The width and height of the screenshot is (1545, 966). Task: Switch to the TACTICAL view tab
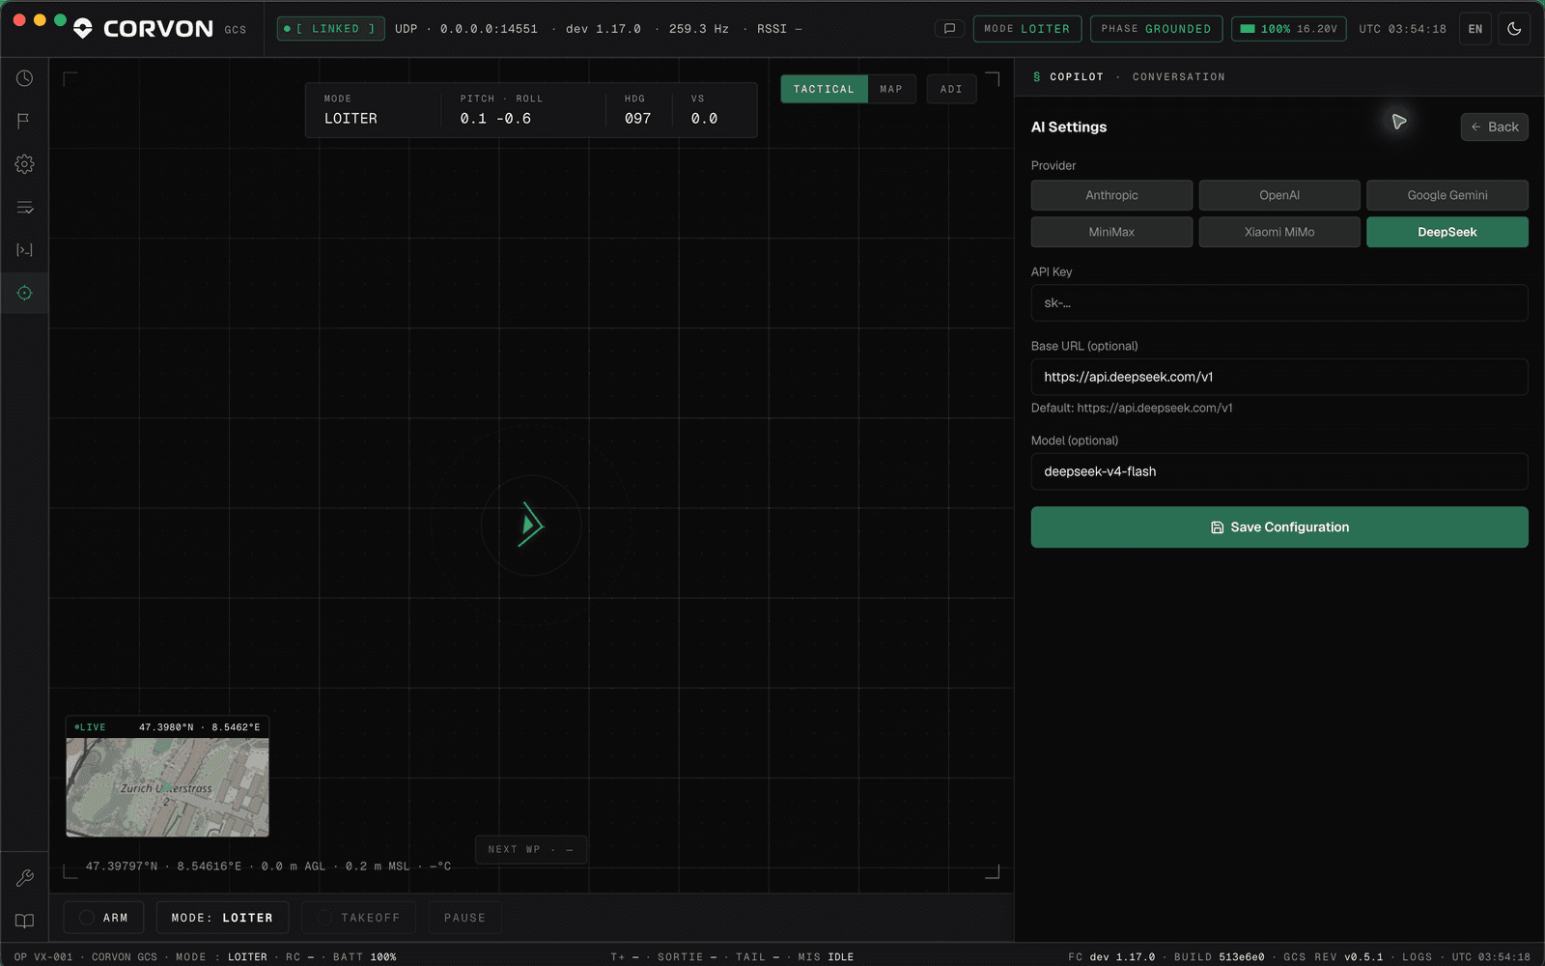coord(824,89)
